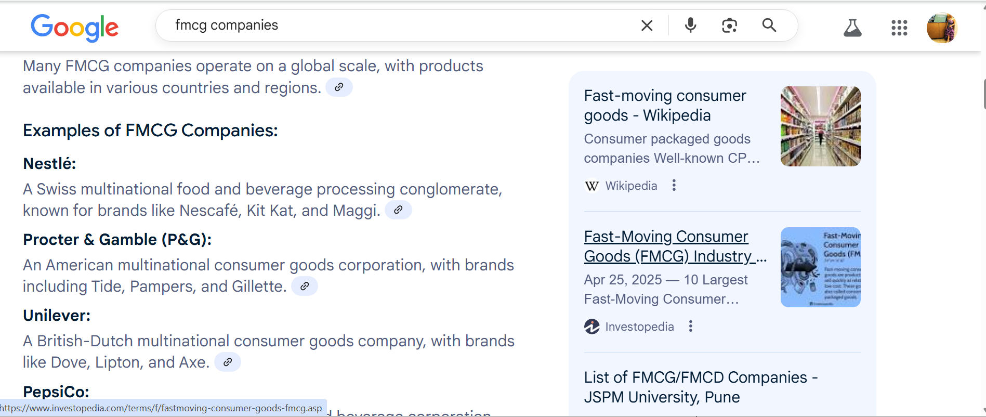Click the magnifier search button
Screen dimensions: 986x417
pos(769,25)
